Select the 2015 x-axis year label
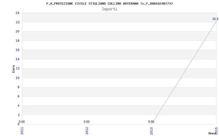The height and width of the screenshot is (136, 219). click(x=216, y=131)
